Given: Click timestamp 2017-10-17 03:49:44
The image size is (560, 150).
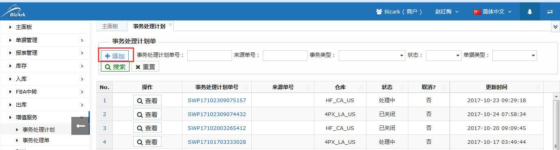Looking at the screenshot, I should point(496,142).
